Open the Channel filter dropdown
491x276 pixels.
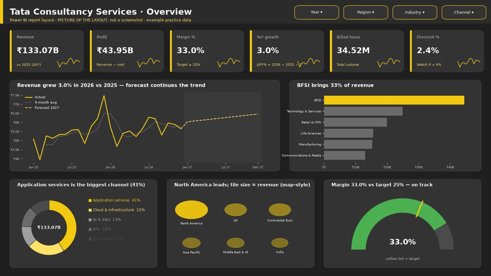[x=464, y=12]
